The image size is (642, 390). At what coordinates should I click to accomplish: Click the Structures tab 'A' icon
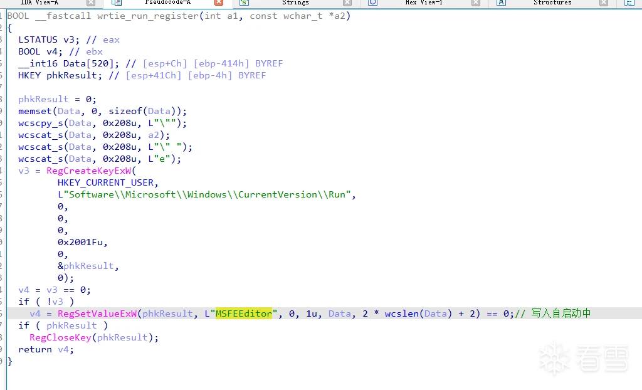pyautogui.click(x=501, y=3)
